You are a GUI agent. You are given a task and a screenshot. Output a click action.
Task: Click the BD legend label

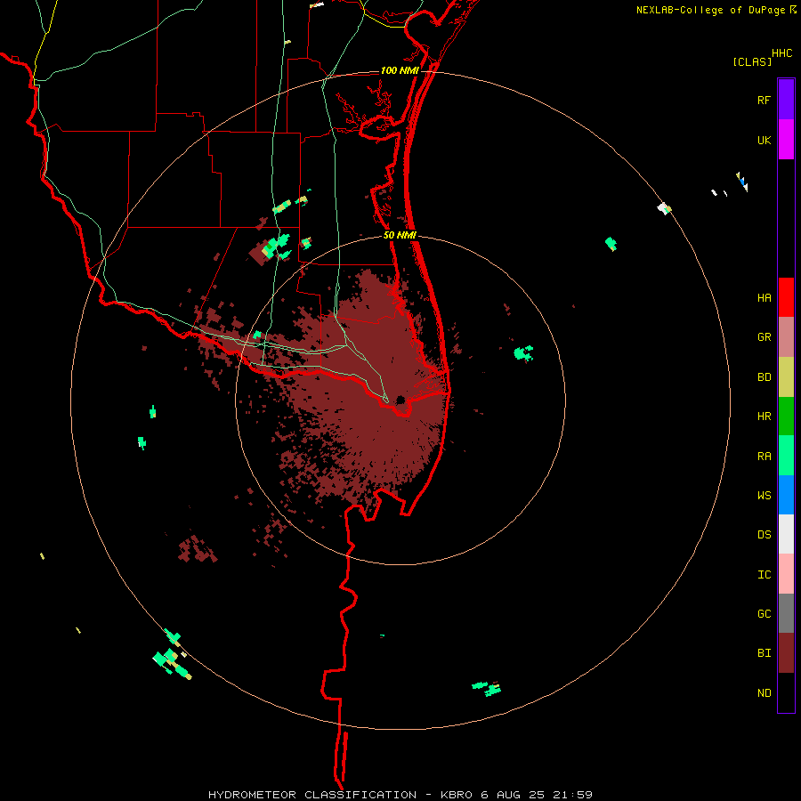pos(764,377)
